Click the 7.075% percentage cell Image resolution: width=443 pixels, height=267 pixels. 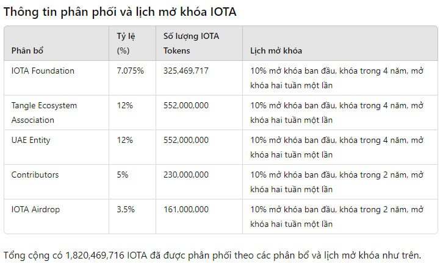pyautogui.click(x=130, y=71)
